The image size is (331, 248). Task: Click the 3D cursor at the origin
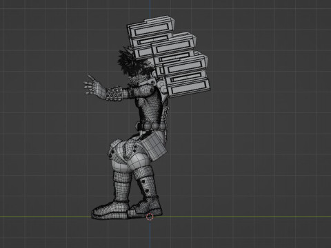(150, 216)
